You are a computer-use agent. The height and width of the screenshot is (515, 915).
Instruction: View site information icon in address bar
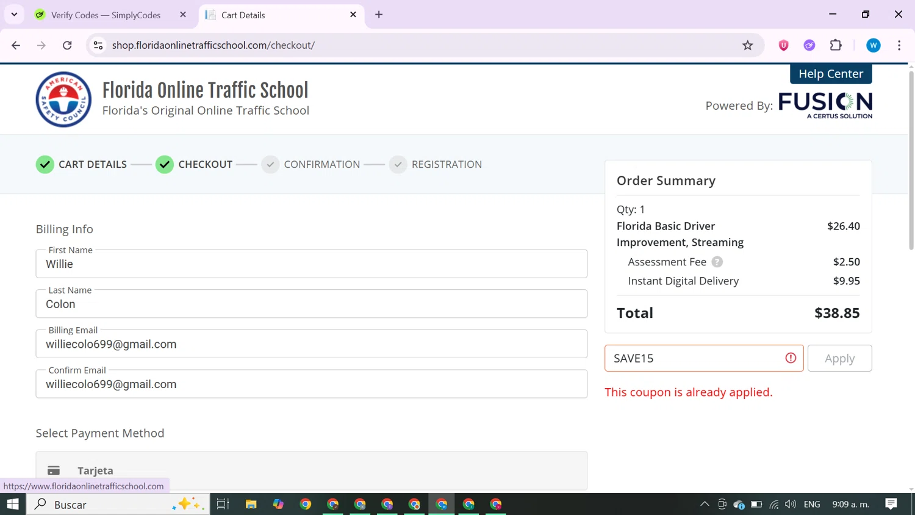coord(98,45)
